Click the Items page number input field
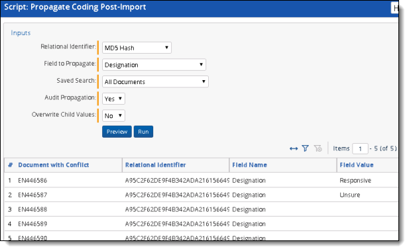Viewport: 409px width, 251px height. pyautogui.click(x=360, y=148)
